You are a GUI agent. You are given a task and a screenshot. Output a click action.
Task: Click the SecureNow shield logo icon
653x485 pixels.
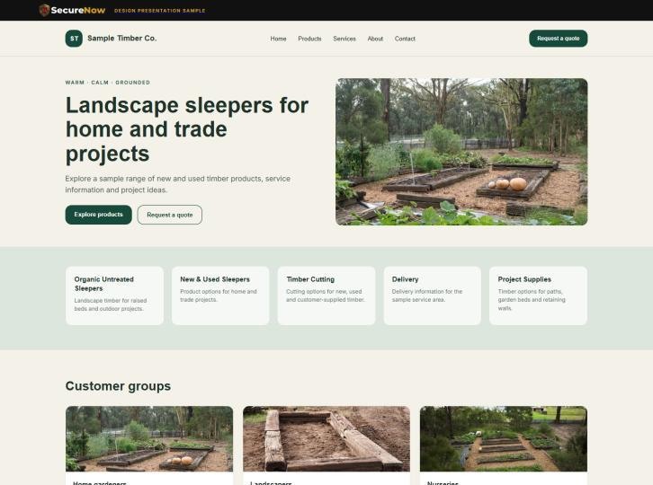(x=44, y=10)
